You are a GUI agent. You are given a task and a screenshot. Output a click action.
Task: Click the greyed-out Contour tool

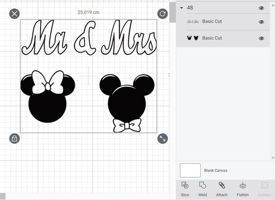pos(265,189)
